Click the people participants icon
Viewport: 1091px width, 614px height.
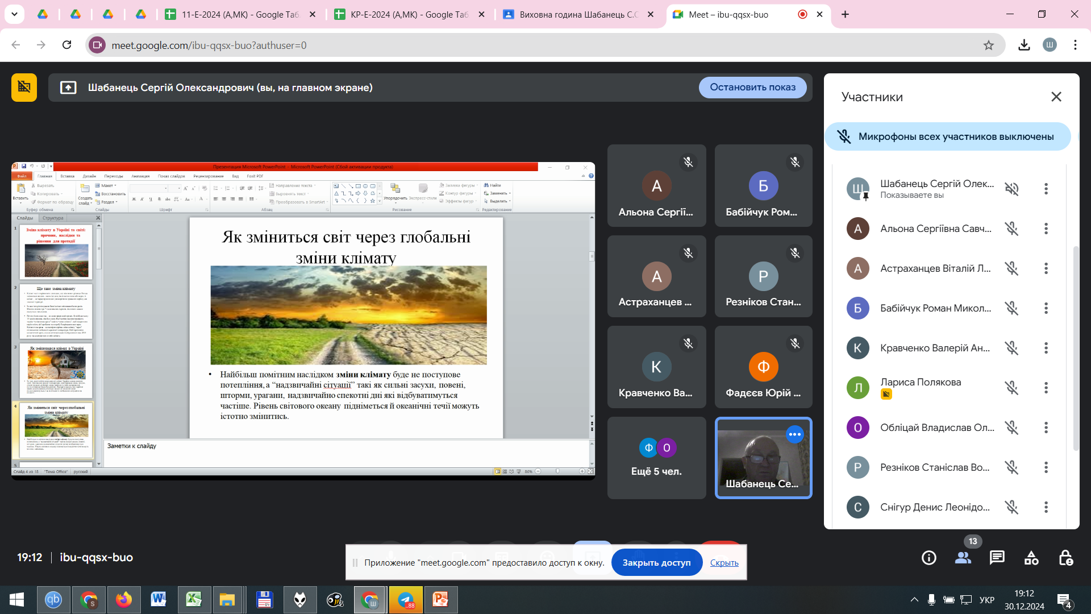tap(963, 558)
